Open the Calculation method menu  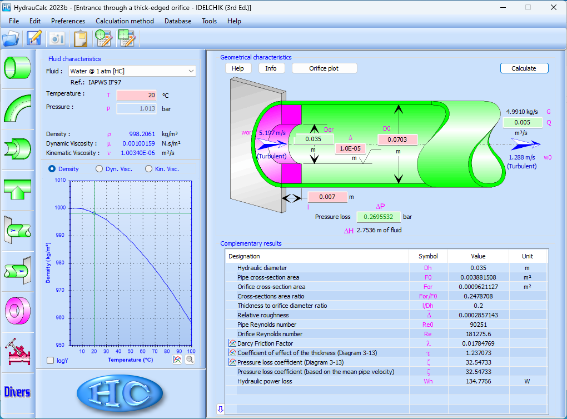pyautogui.click(x=125, y=21)
